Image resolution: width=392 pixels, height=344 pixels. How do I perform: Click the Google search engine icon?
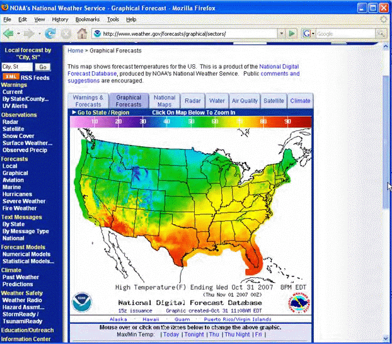tap(306, 33)
